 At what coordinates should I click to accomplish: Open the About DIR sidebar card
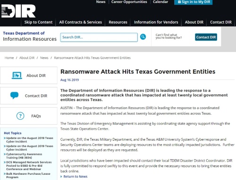(x=29, y=76)
